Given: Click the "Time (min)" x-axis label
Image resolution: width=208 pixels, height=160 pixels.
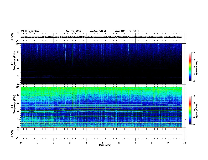Looking at the screenshot, I should (105, 145).
